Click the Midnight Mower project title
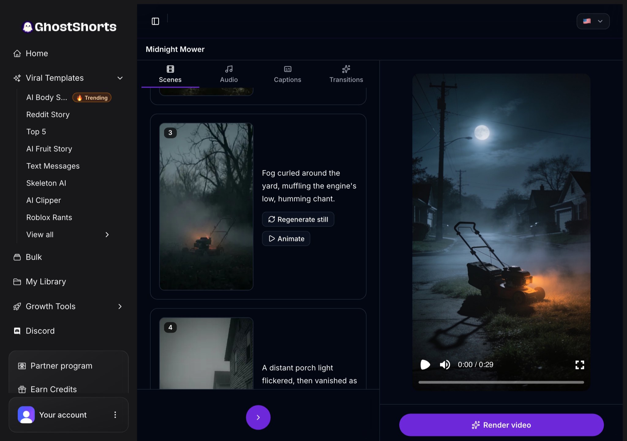Image resolution: width=627 pixels, height=441 pixels. coord(175,49)
